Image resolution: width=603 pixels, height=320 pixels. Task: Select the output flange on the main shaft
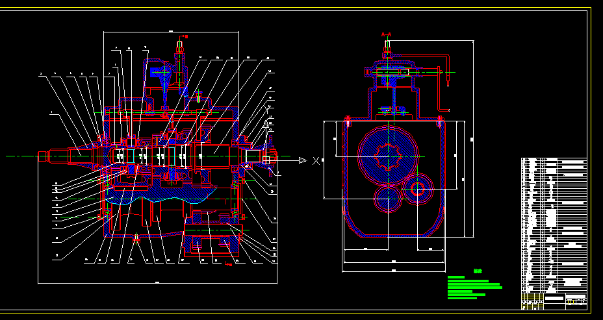[268, 156]
